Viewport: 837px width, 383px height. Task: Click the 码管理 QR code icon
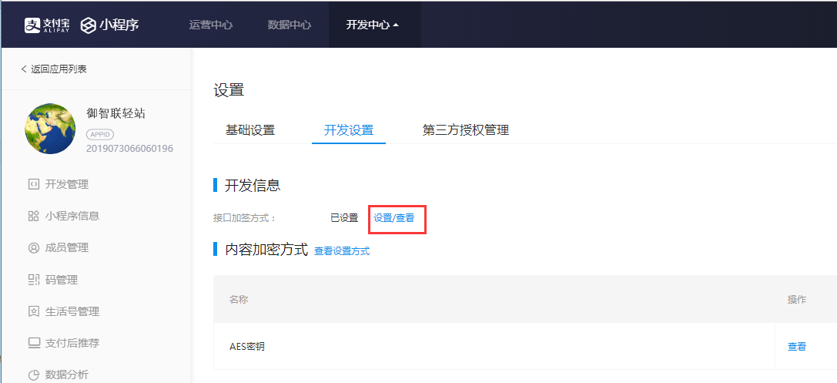coord(33,280)
